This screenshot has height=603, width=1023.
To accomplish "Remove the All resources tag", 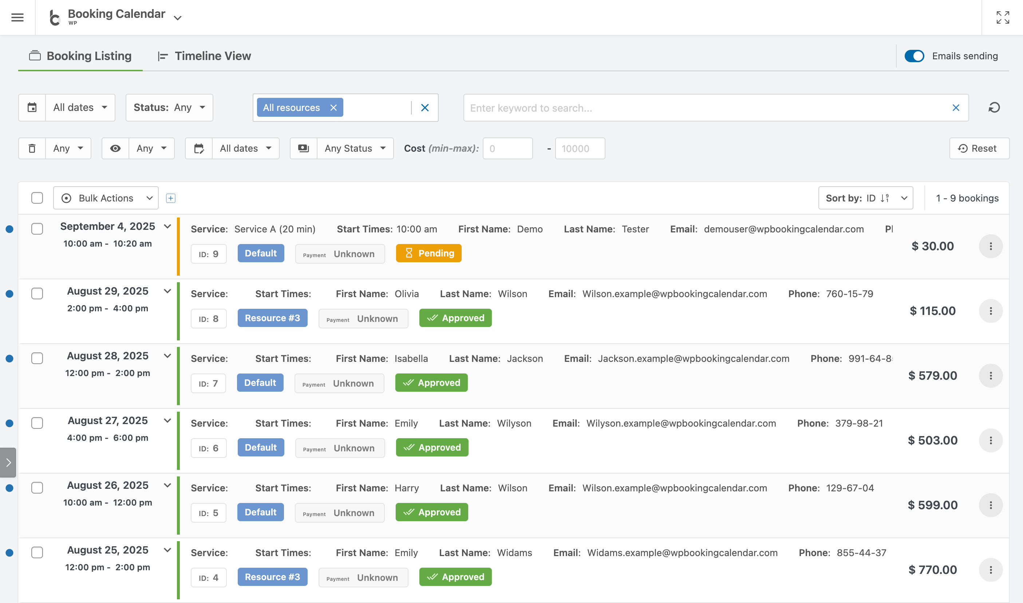I will (333, 108).
